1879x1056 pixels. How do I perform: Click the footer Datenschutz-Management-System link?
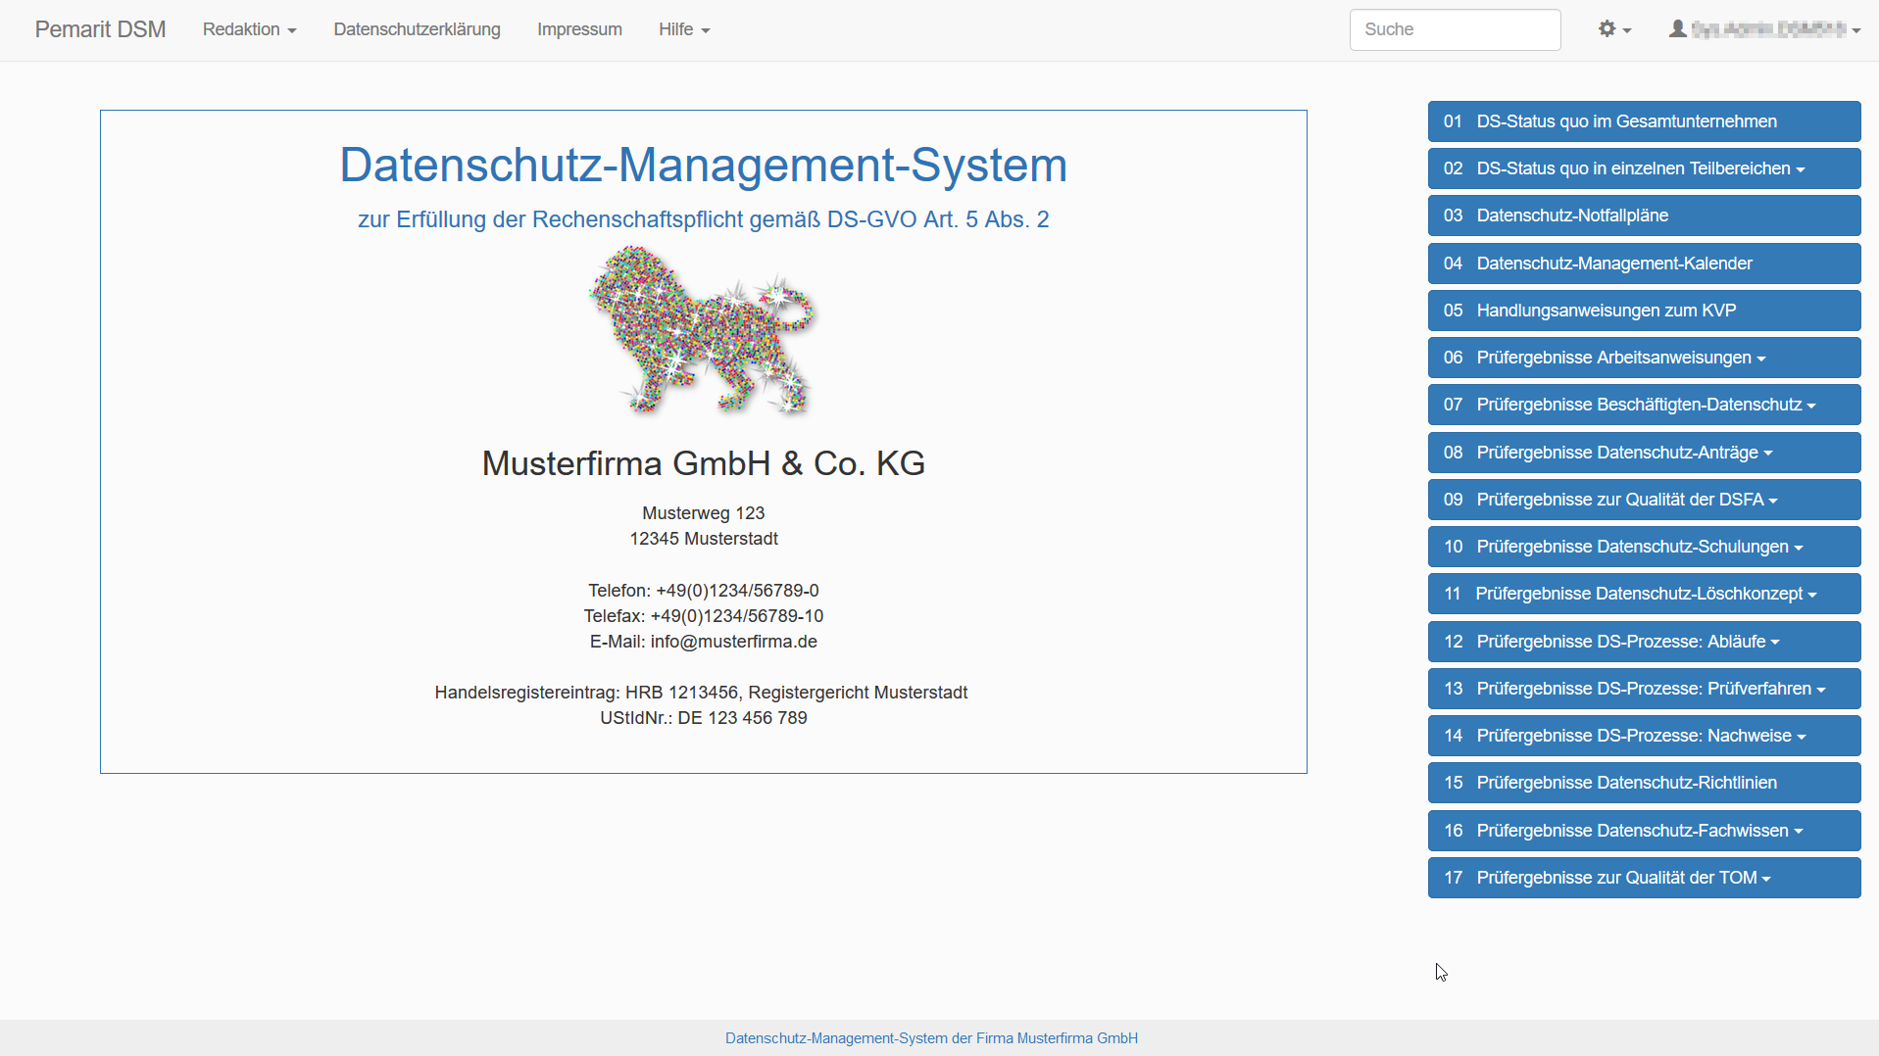tap(931, 1038)
